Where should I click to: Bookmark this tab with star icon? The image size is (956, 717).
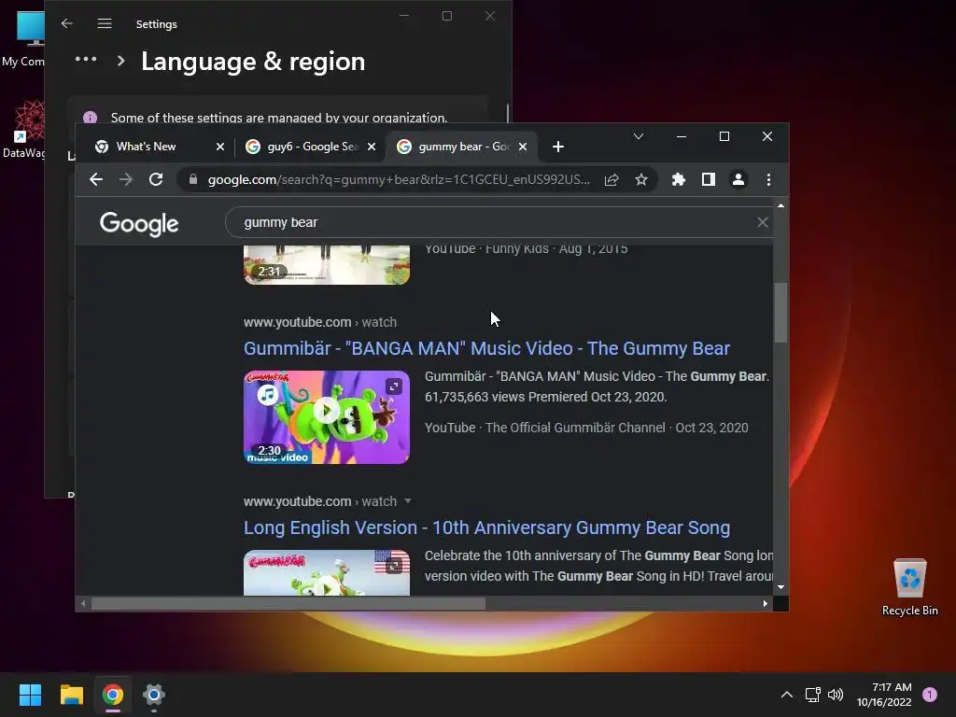640,179
